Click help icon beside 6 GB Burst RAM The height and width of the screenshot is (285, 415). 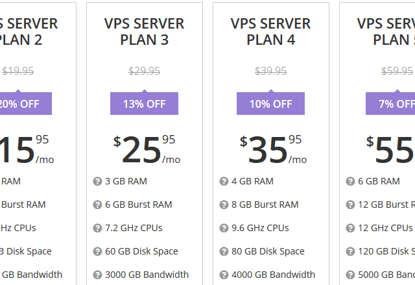[97, 204]
